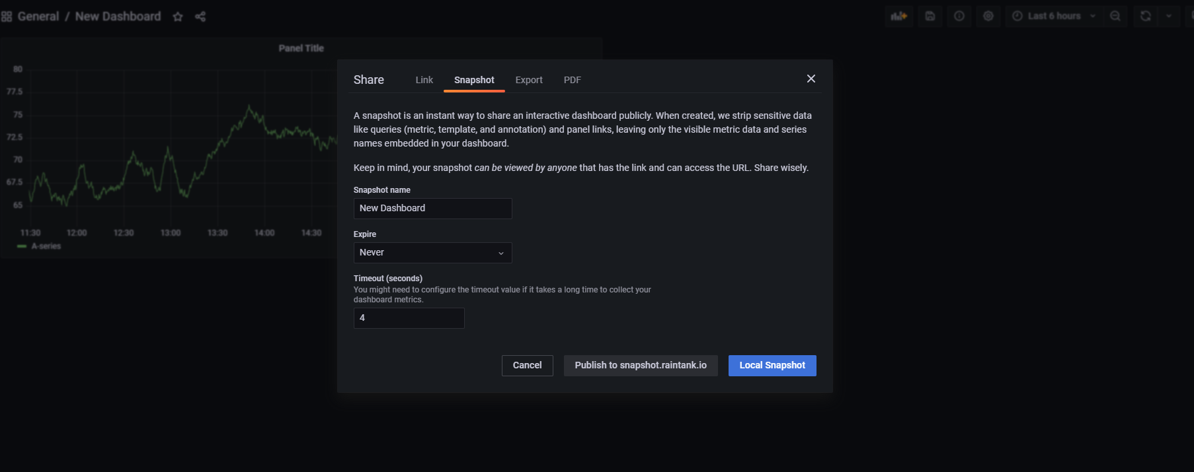1194x472 pixels.
Task: Click the Add panel icon
Action: pos(899,17)
